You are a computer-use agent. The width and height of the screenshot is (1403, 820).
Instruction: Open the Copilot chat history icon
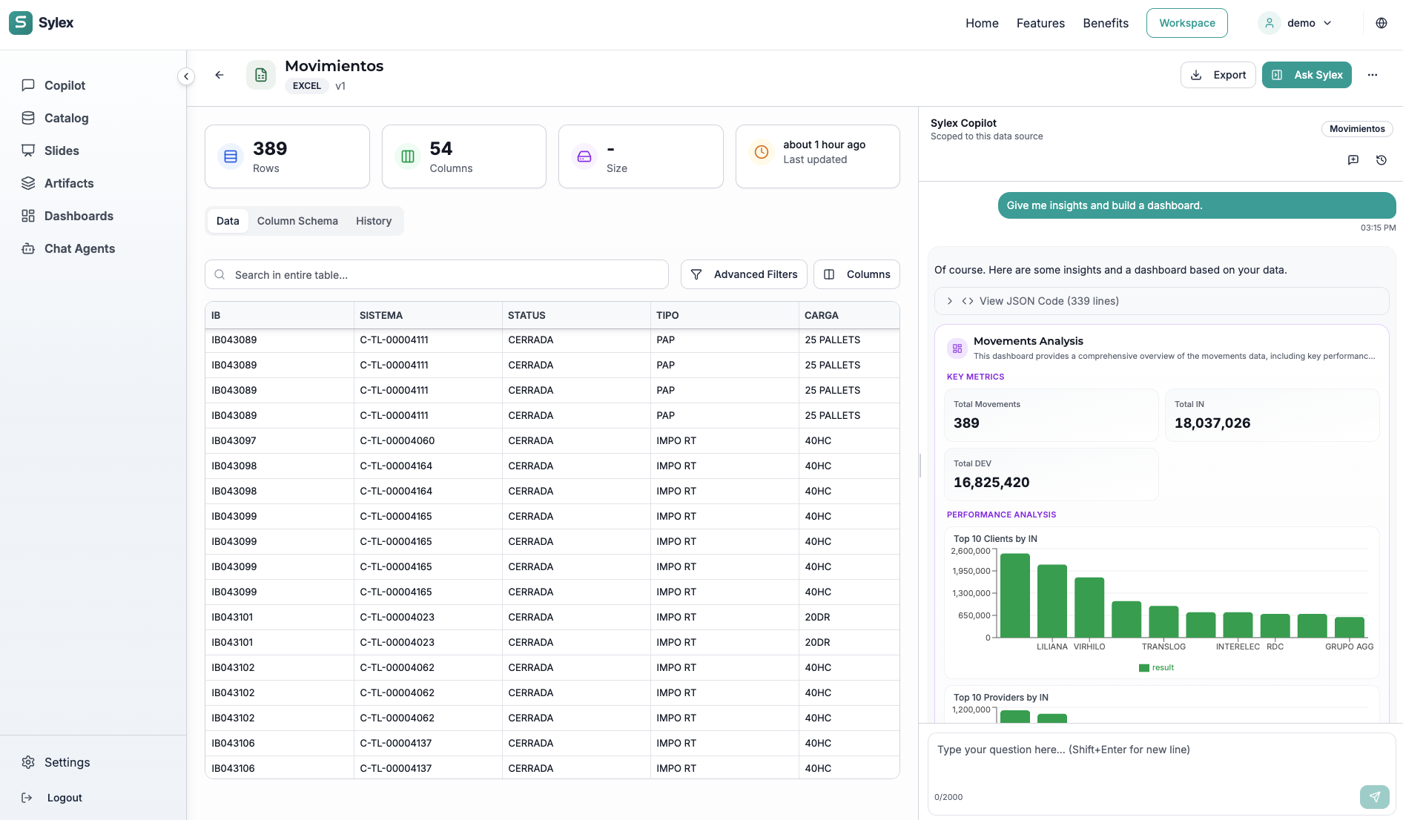click(1381, 160)
